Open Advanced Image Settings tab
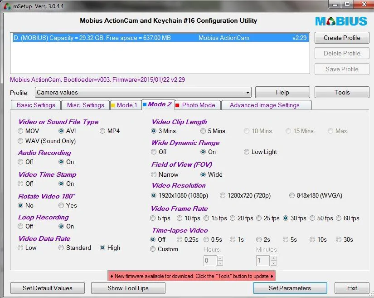374x298 pixels. [266, 105]
